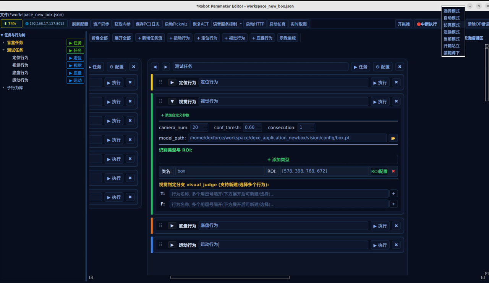Click 资产同步 in the toolbar
This screenshot has width=489, height=283.
(x=101, y=24)
